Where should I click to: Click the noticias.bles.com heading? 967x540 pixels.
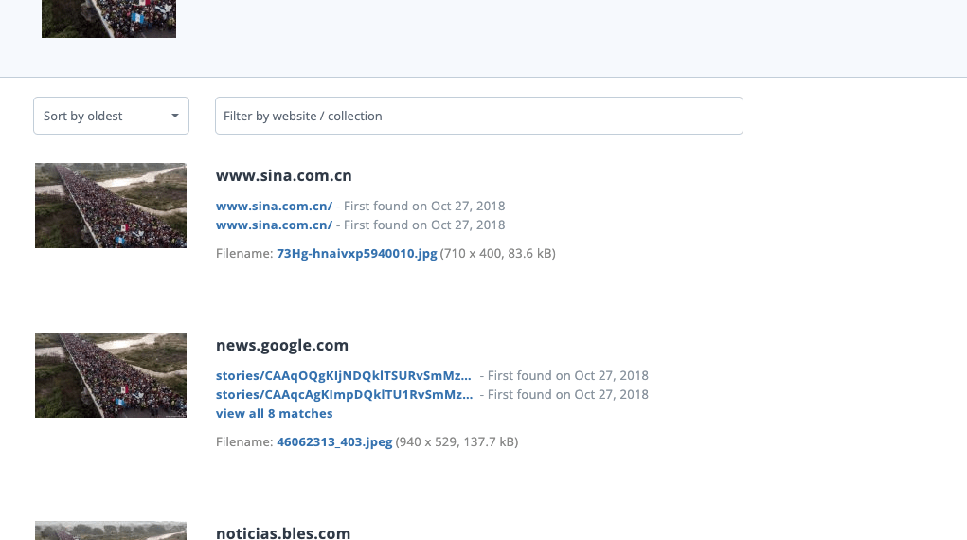(283, 532)
